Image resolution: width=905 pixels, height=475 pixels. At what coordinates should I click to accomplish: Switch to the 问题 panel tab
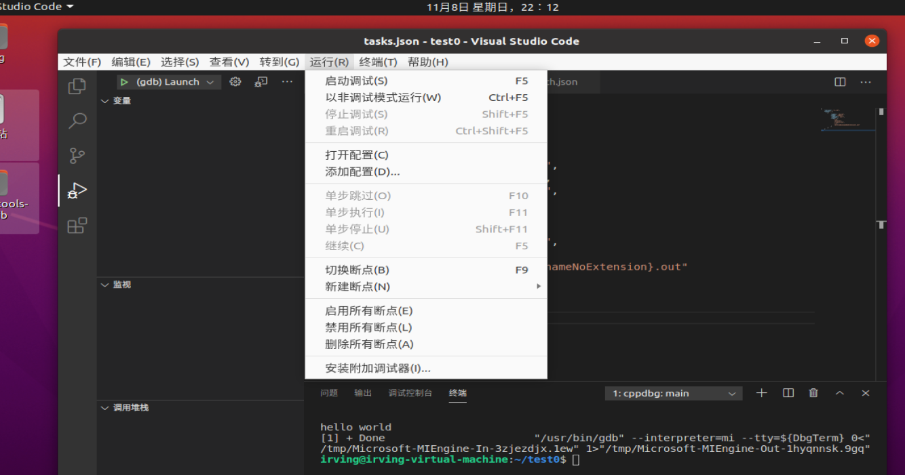click(329, 393)
